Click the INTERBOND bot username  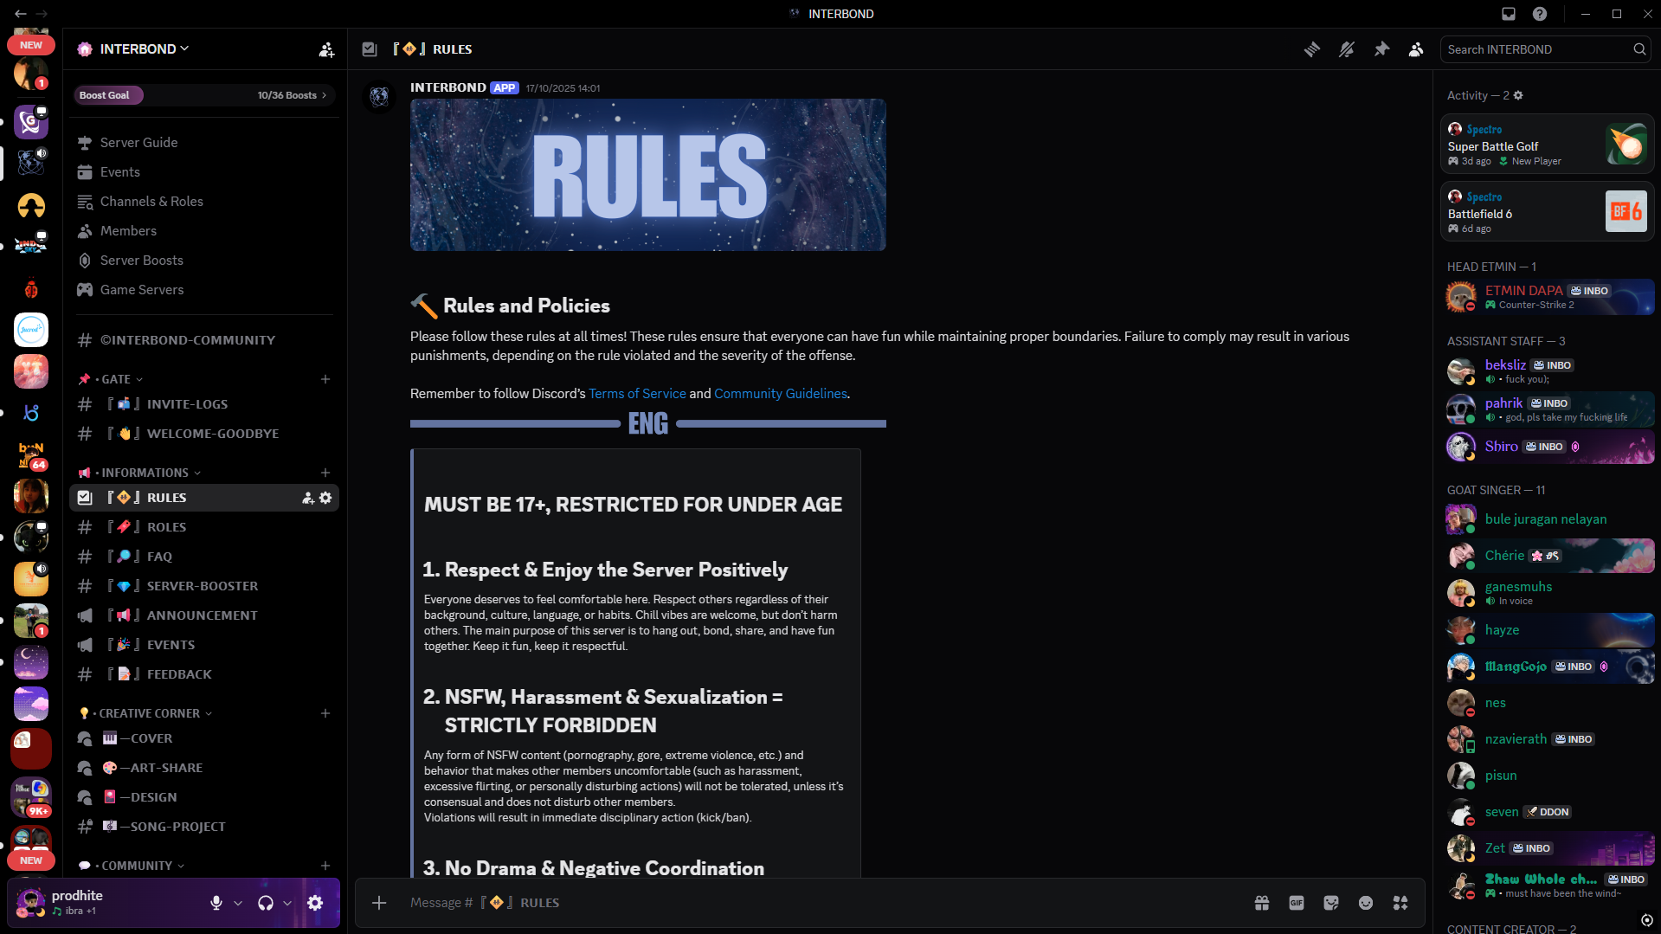click(x=447, y=87)
